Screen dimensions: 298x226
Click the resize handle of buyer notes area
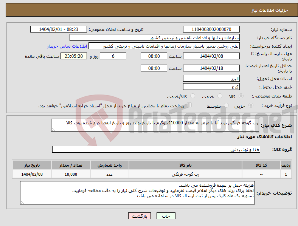22,203
